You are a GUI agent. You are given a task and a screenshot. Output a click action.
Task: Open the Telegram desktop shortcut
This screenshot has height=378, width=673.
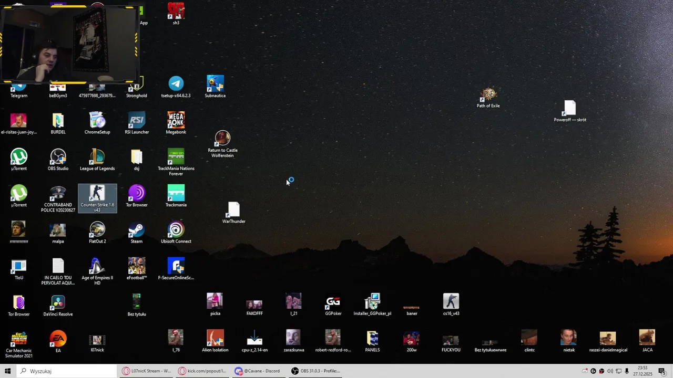[x=19, y=90]
